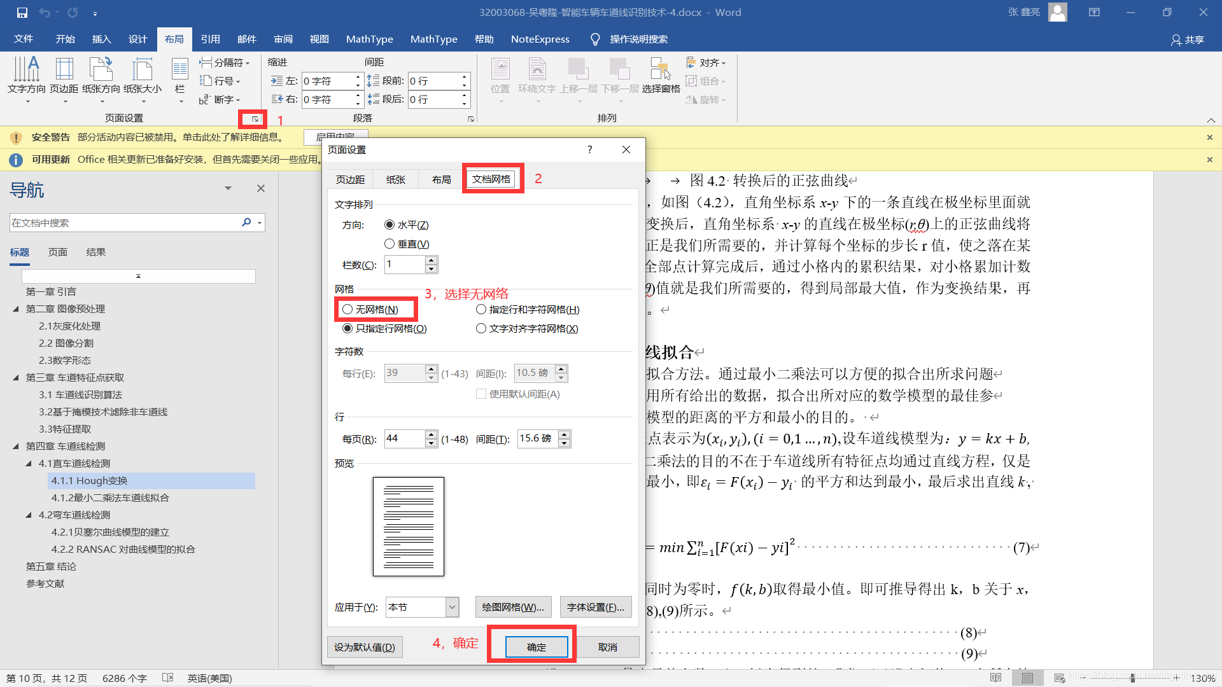This screenshot has width=1222, height=687.
Task: Click the navigation search magnifier icon
Action: coord(246,222)
